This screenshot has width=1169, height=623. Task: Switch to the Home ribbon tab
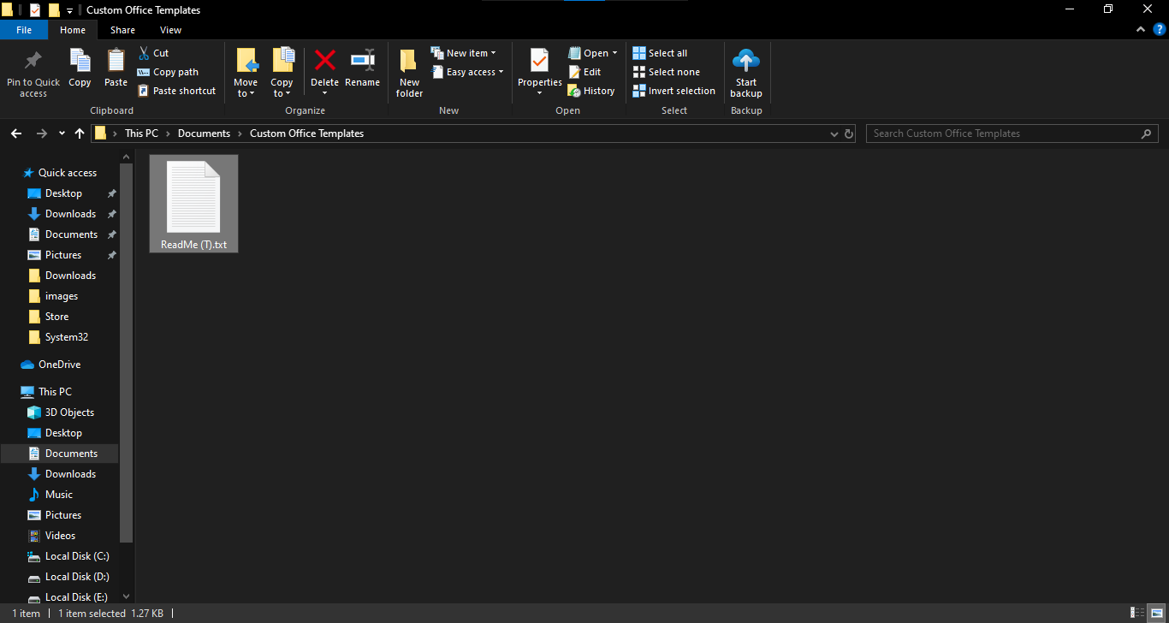[x=73, y=30]
